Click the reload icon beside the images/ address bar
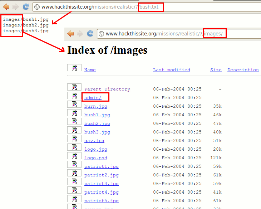 [90, 34]
